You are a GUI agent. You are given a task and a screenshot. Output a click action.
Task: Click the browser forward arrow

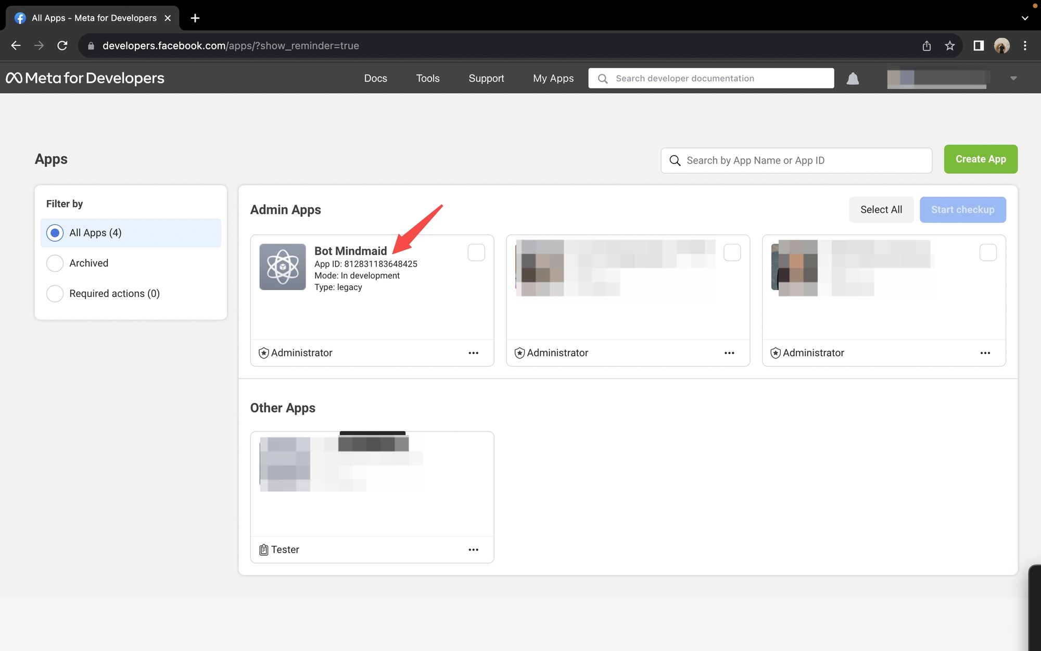tap(39, 46)
